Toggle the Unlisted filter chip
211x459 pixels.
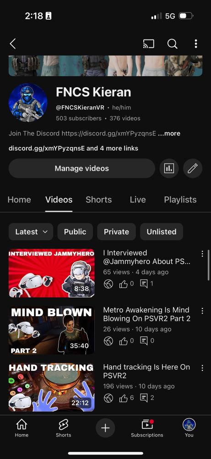pyautogui.click(x=162, y=231)
